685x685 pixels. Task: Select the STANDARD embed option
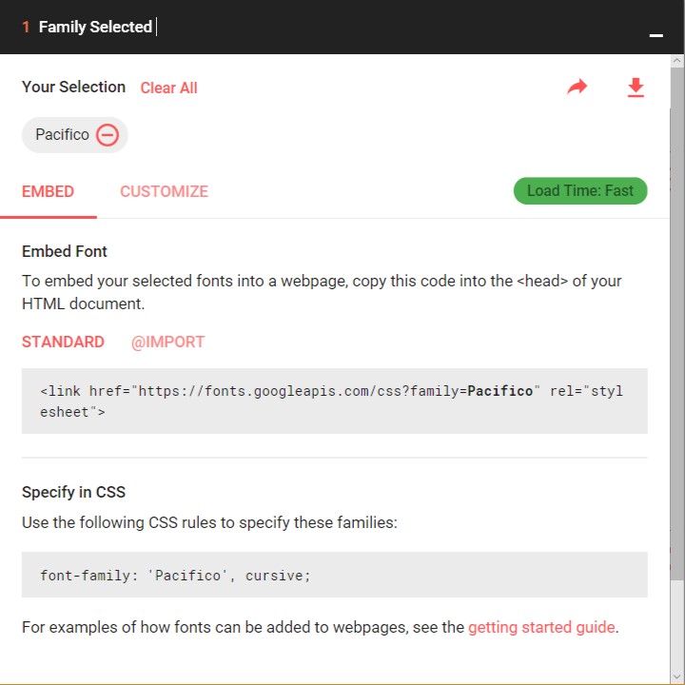(x=63, y=342)
